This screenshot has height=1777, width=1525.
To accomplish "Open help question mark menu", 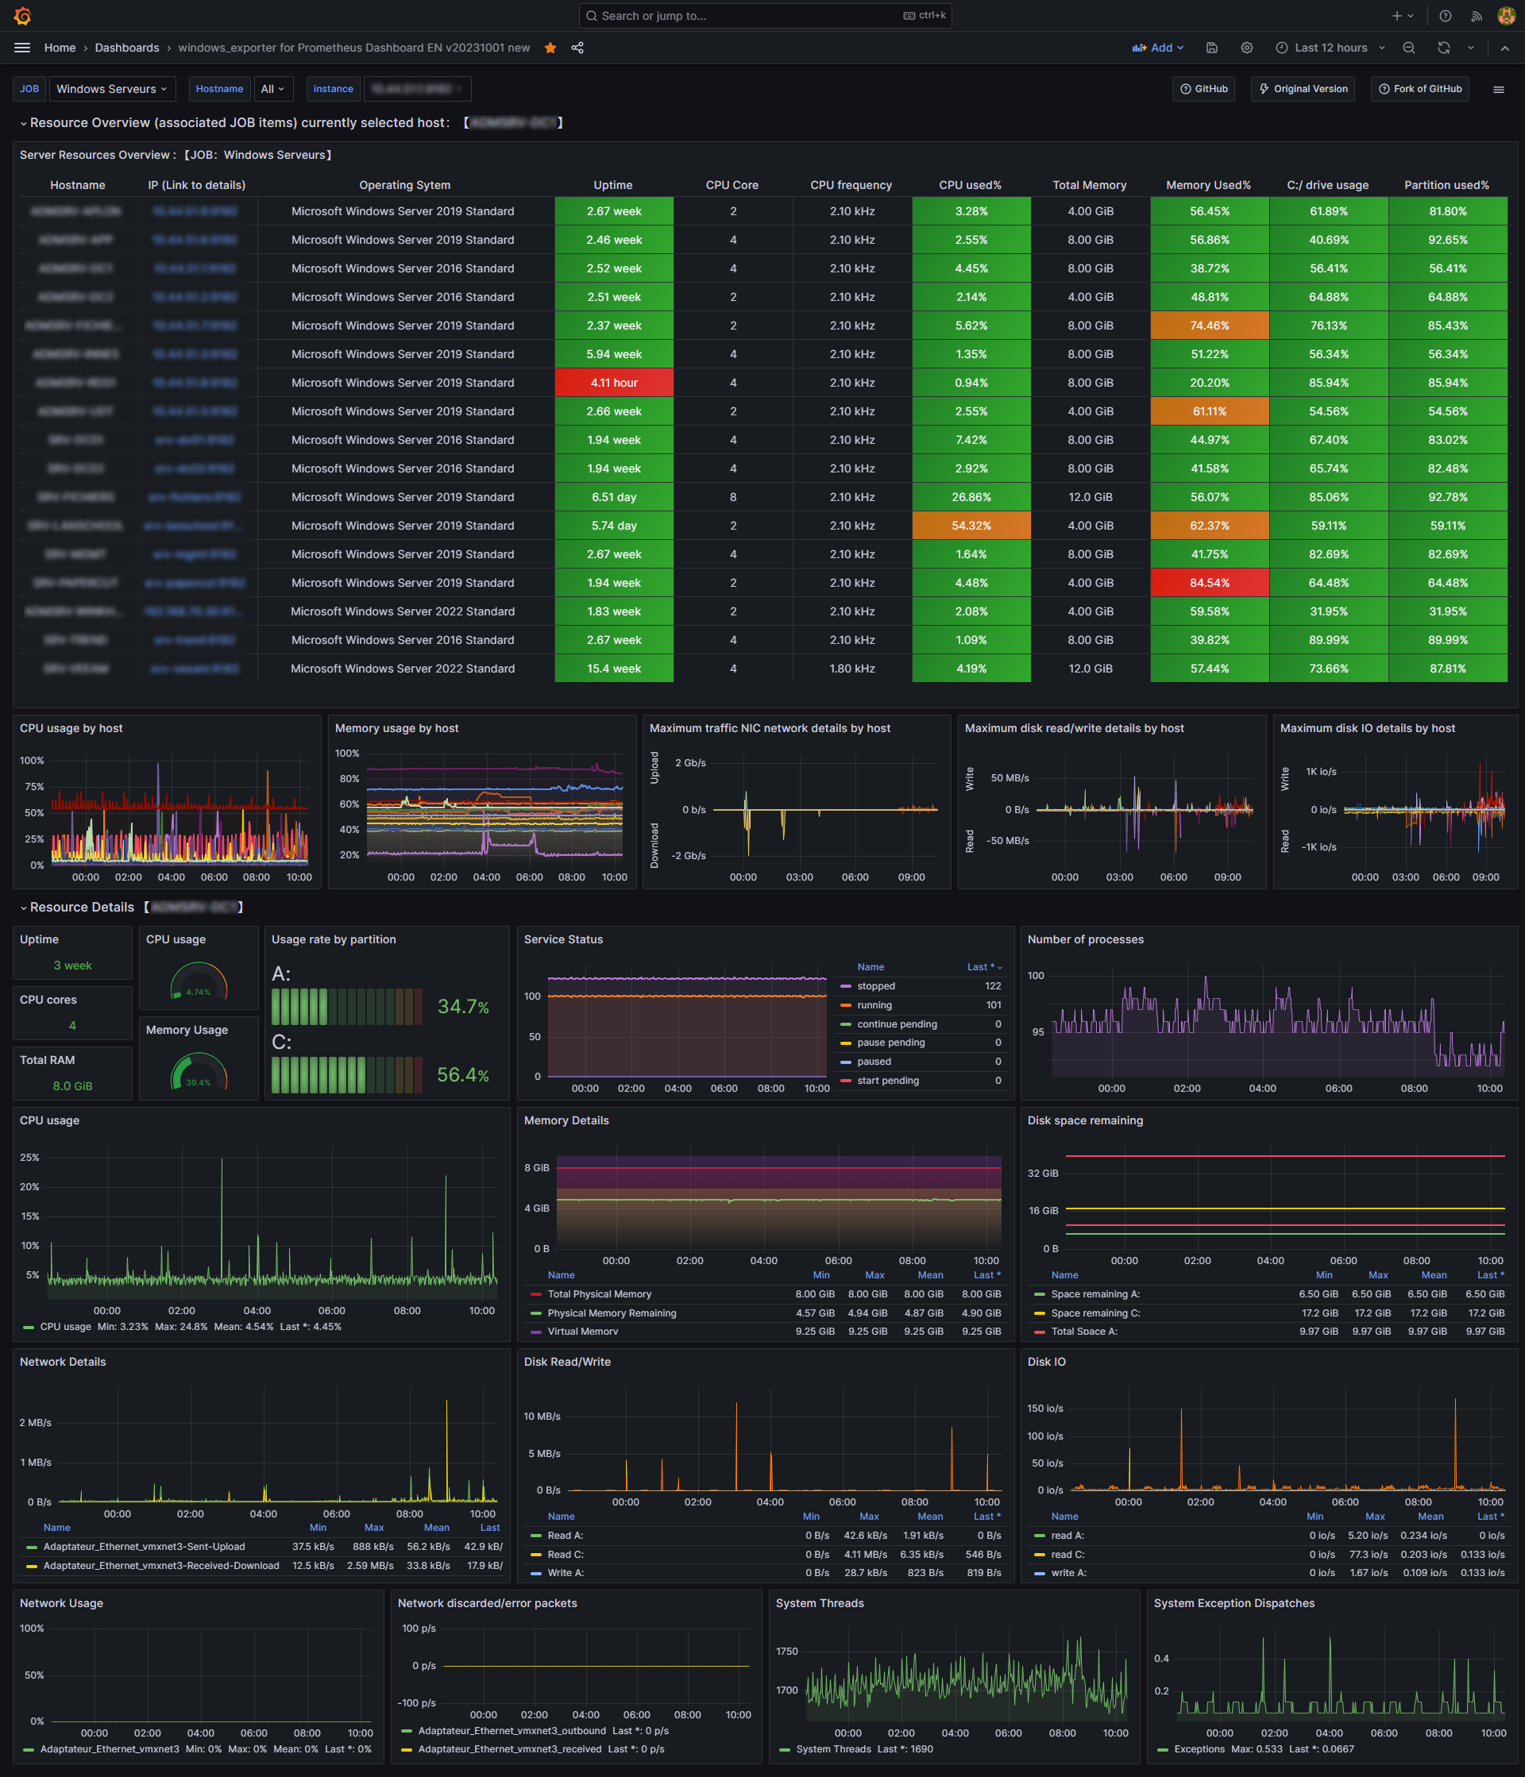I will [1446, 15].
